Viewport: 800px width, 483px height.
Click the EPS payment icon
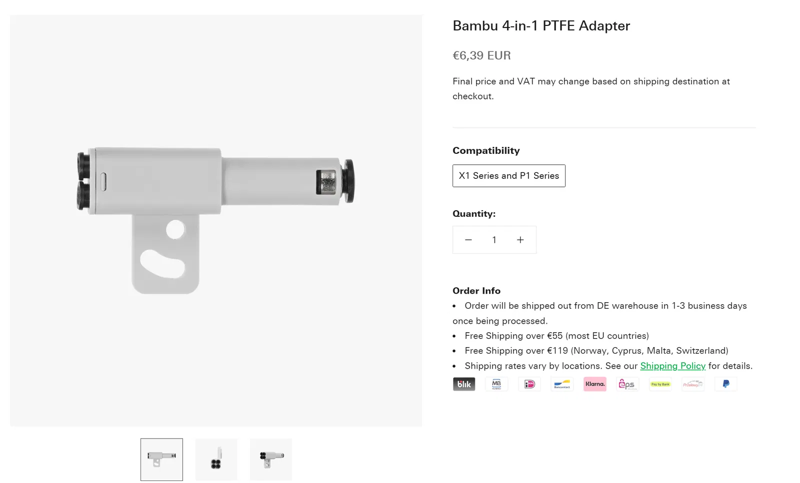click(x=627, y=384)
